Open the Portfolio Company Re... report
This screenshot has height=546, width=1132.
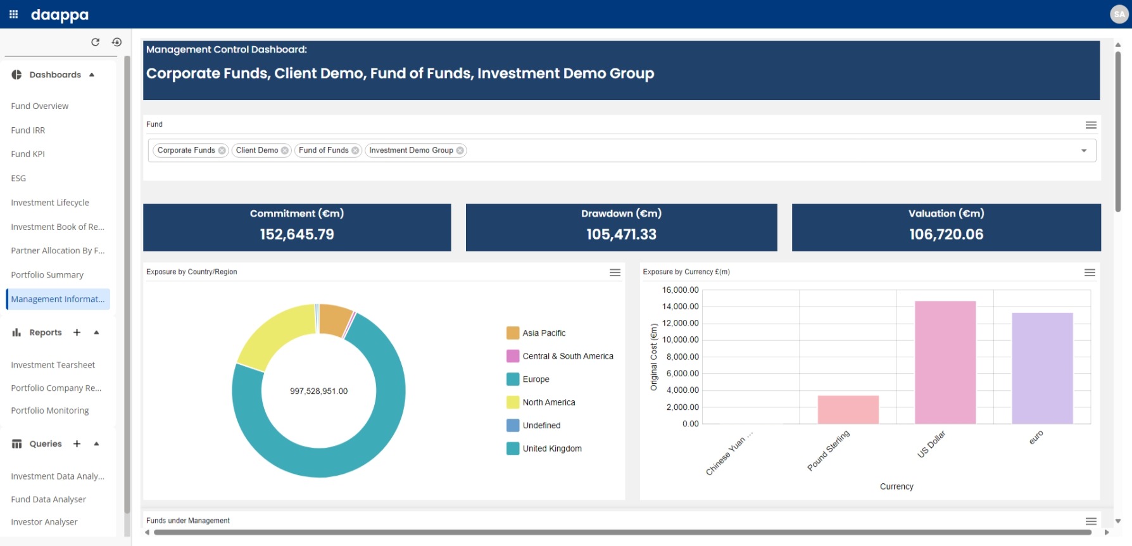click(56, 388)
